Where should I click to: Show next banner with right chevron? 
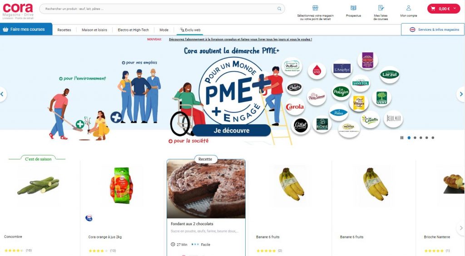[461, 94]
